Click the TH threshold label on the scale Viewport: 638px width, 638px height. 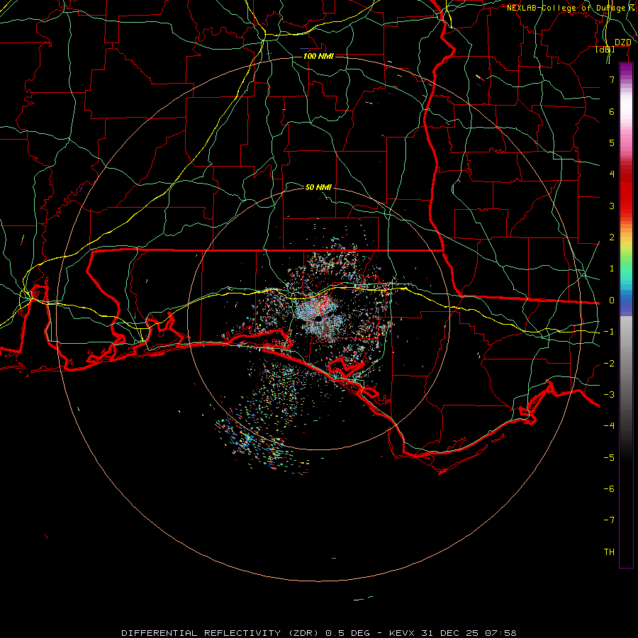(609, 552)
